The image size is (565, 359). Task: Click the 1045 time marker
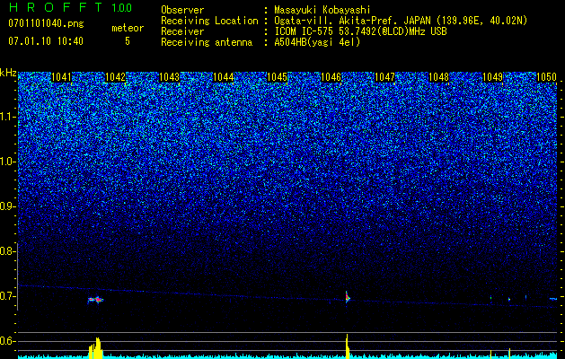[277, 77]
